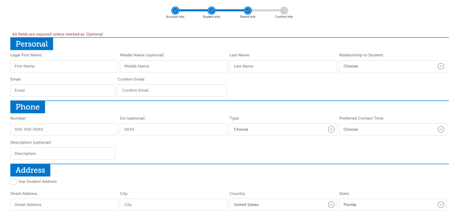This screenshot has height=216, width=464.
Task: Click the Student Info step checkmark circle
Action: coord(212,10)
